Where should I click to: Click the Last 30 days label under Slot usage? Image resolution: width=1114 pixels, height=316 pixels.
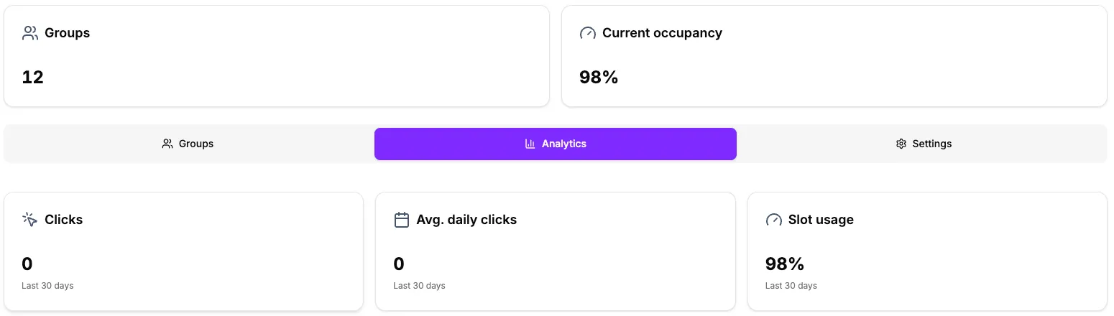pos(791,286)
